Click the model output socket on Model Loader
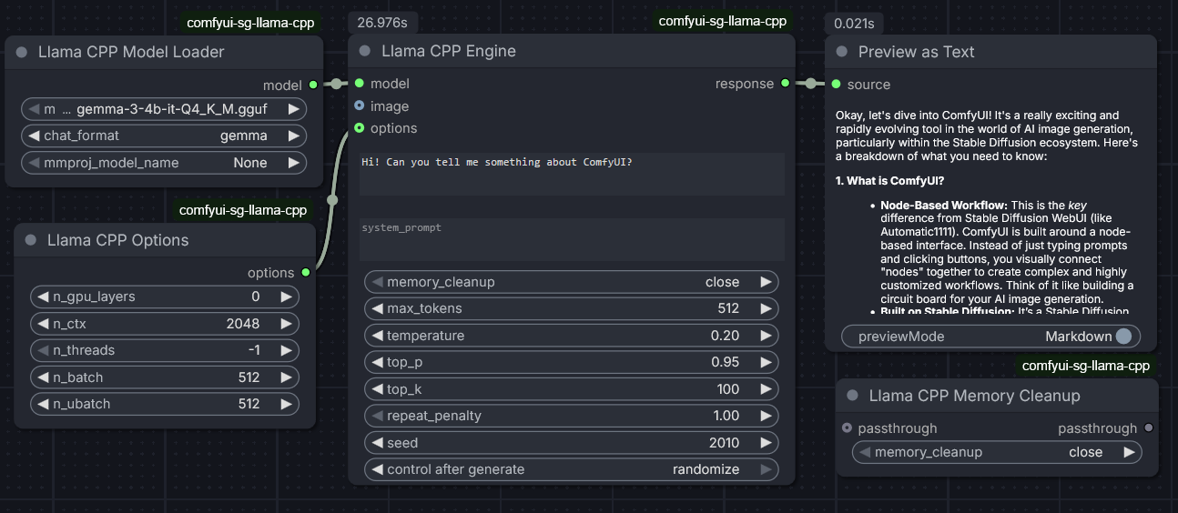The height and width of the screenshot is (513, 1178). click(x=313, y=85)
